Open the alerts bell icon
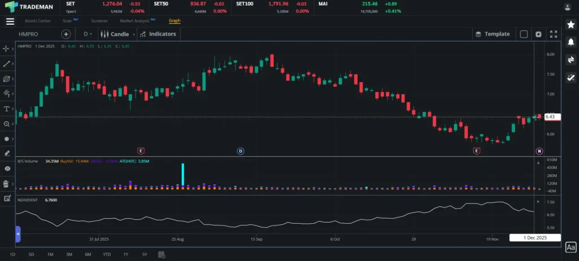The height and width of the screenshot is (261, 579). click(571, 42)
